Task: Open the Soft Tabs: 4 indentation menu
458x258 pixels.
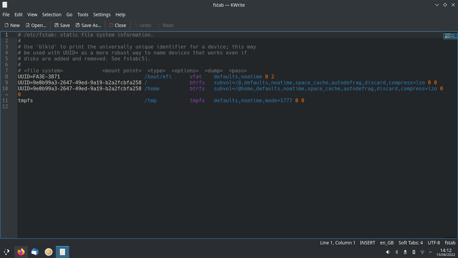Action: 411,243
